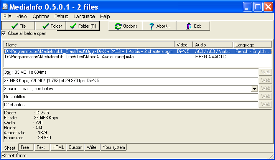Screen dimensions: 275x160
Task: Click the Web button beside the chapters field
Action: pyautogui.click(x=265, y=104)
